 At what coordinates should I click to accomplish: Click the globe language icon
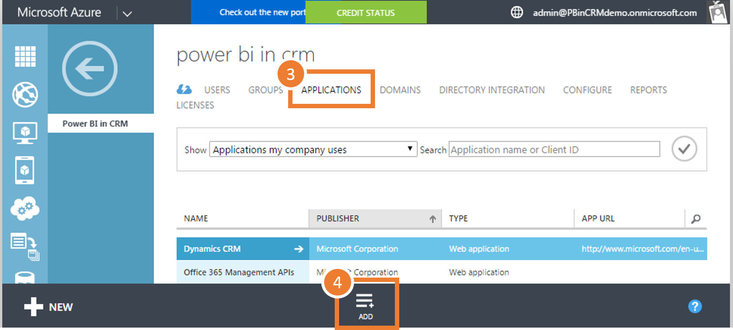(x=517, y=13)
